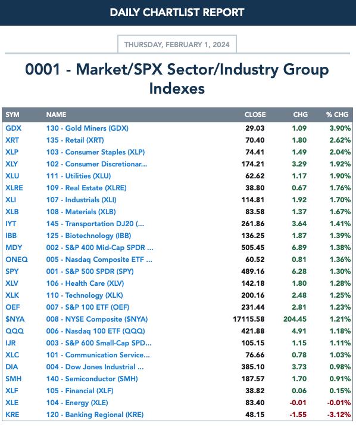Open the Industrials (XLI) entry

point(81,200)
